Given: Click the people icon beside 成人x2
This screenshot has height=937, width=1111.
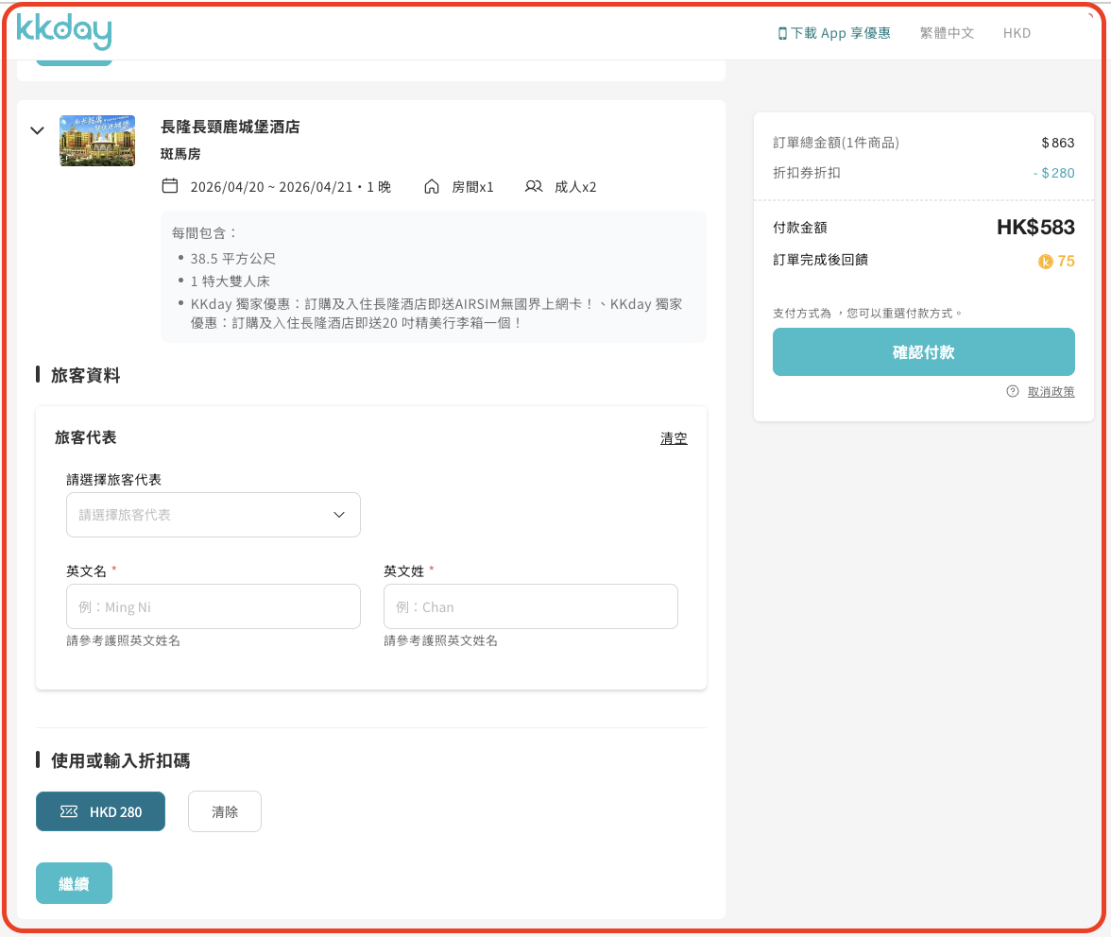Looking at the screenshot, I should (534, 186).
